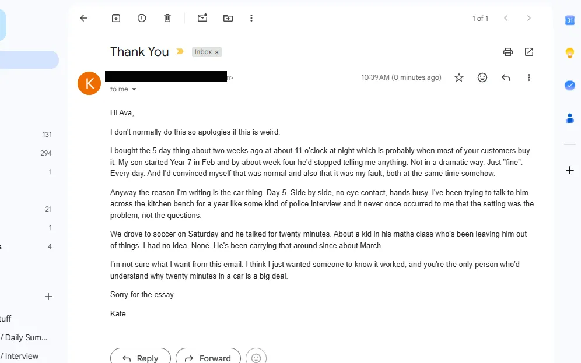Open email in new window
This screenshot has width=581, height=363.
529,52
